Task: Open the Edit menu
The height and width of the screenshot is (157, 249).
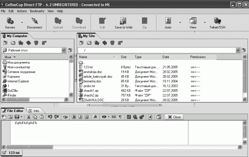Action: (11, 11)
